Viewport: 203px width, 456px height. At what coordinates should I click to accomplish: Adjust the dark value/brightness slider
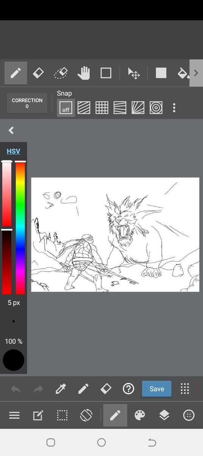(x=7, y=262)
